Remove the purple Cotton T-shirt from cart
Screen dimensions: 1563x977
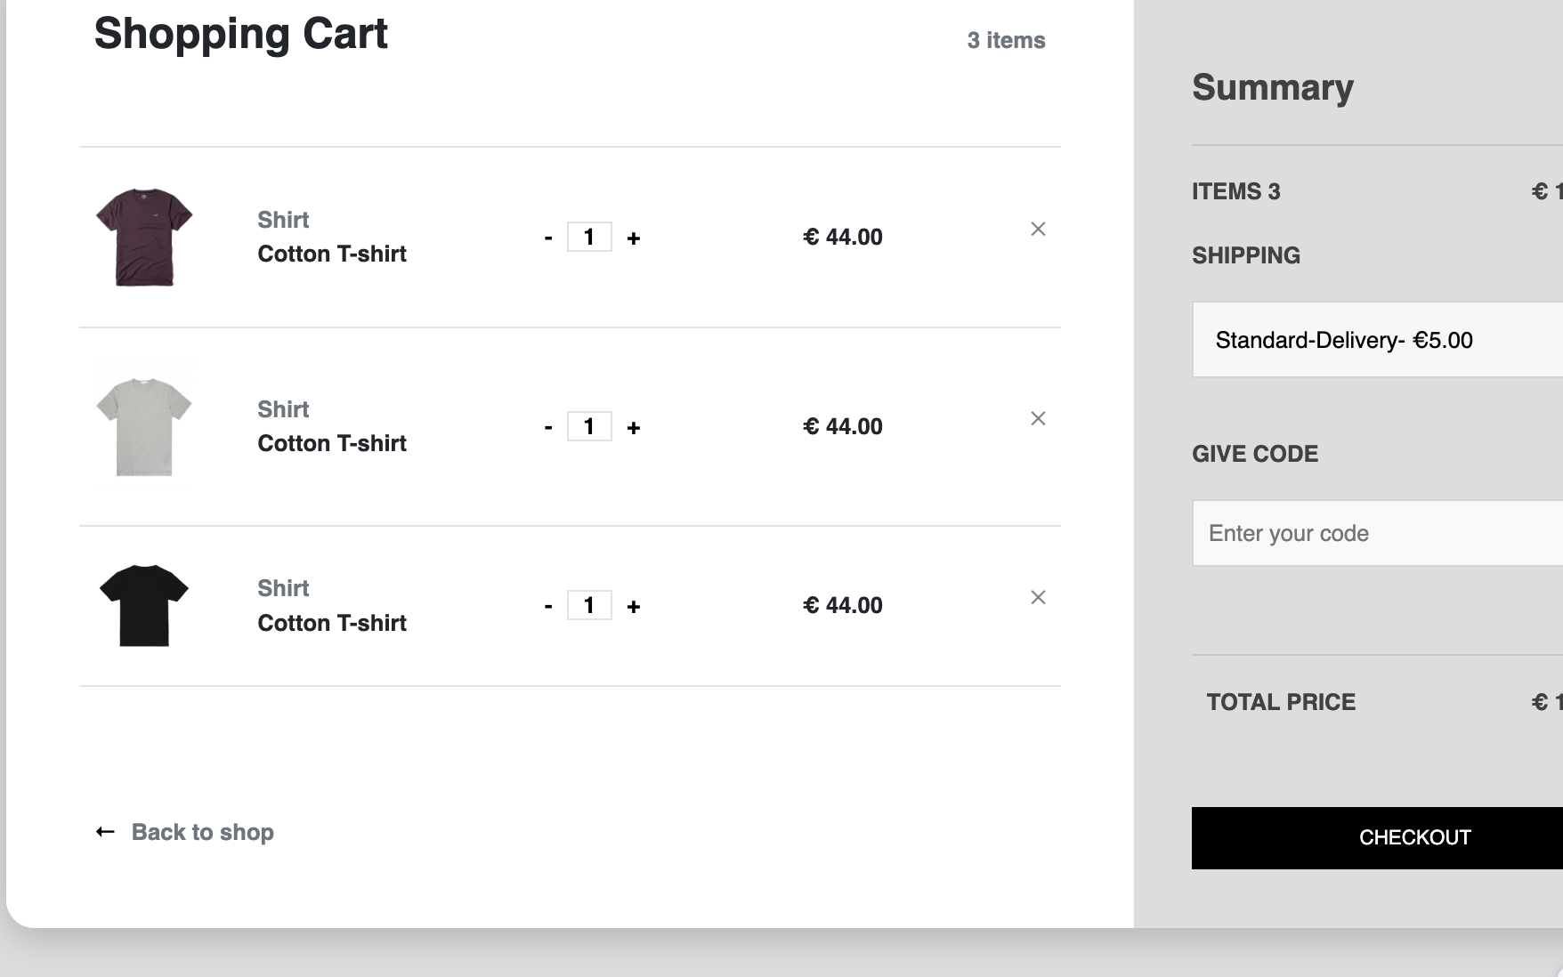coord(1038,229)
